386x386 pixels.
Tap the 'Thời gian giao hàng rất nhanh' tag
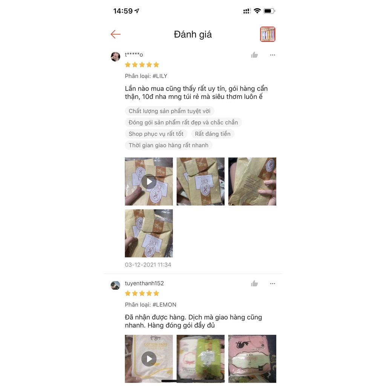(168, 145)
